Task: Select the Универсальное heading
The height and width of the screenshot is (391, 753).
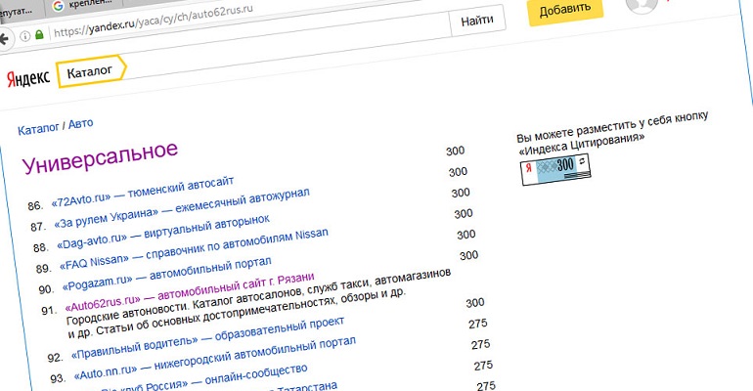Action: [x=101, y=157]
